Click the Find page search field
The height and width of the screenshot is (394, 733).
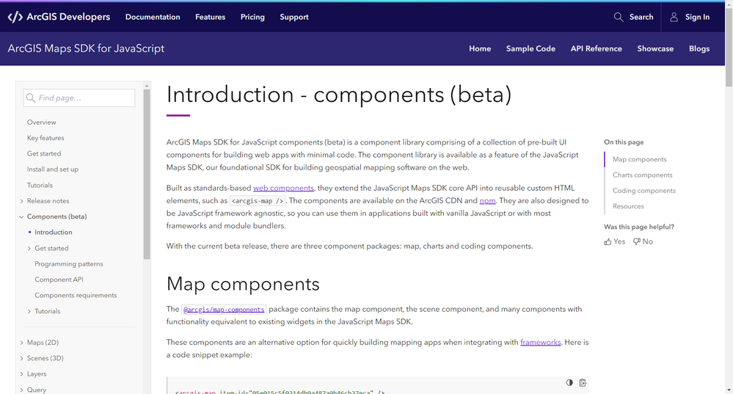(84, 98)
